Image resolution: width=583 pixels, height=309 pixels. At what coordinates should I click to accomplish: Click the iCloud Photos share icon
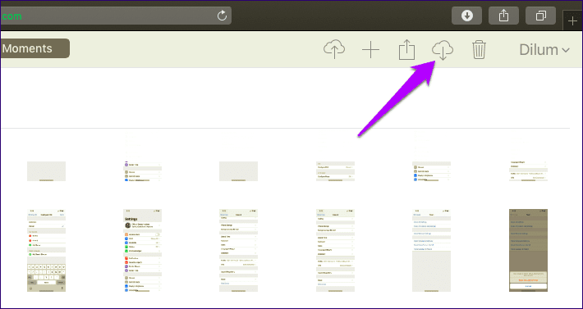(x=406, y=50)
